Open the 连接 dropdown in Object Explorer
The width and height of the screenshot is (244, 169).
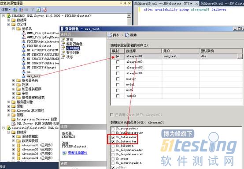[6, 10]
